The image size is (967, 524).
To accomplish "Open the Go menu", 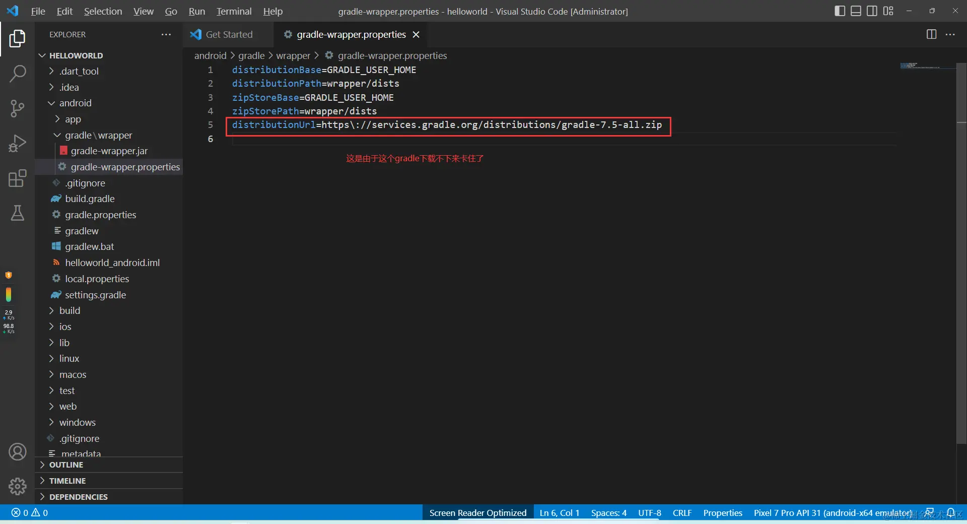I will coord(171,11).
